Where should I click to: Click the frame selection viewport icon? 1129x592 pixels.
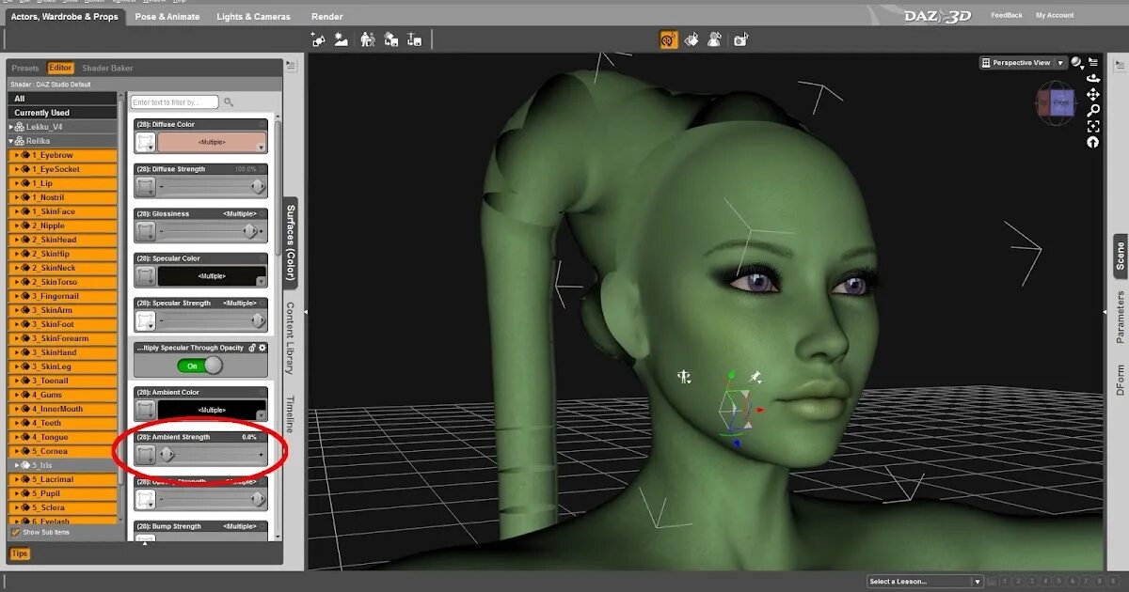point(1093,127)
